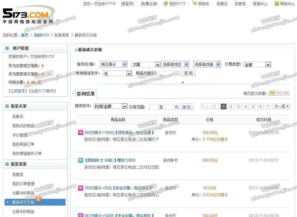
Task: Select page 1 in pagination
Action: click(x=223, y=106)
